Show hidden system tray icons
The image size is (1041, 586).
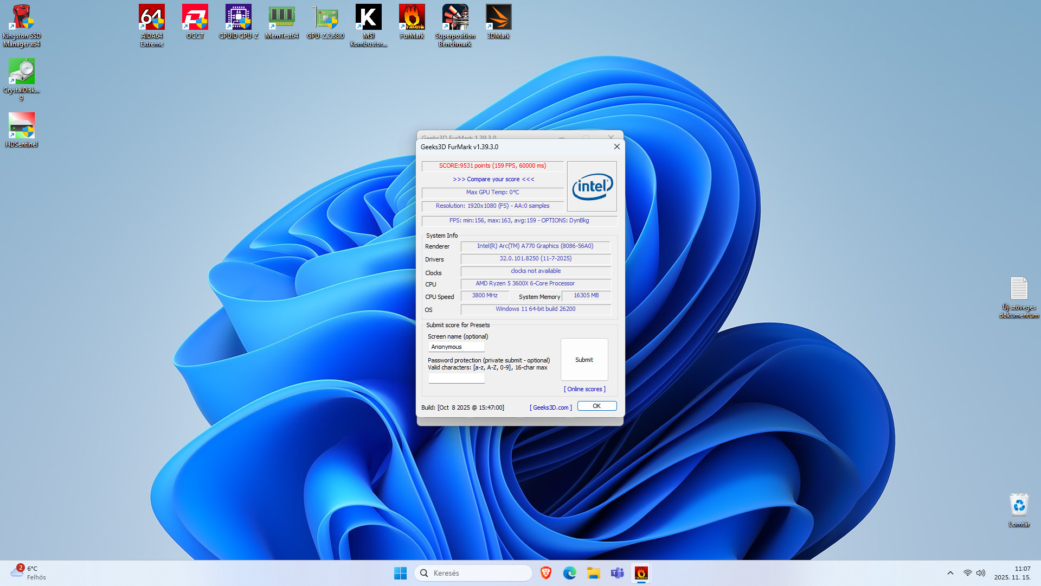pyautogui.click(x=950, y=573)
